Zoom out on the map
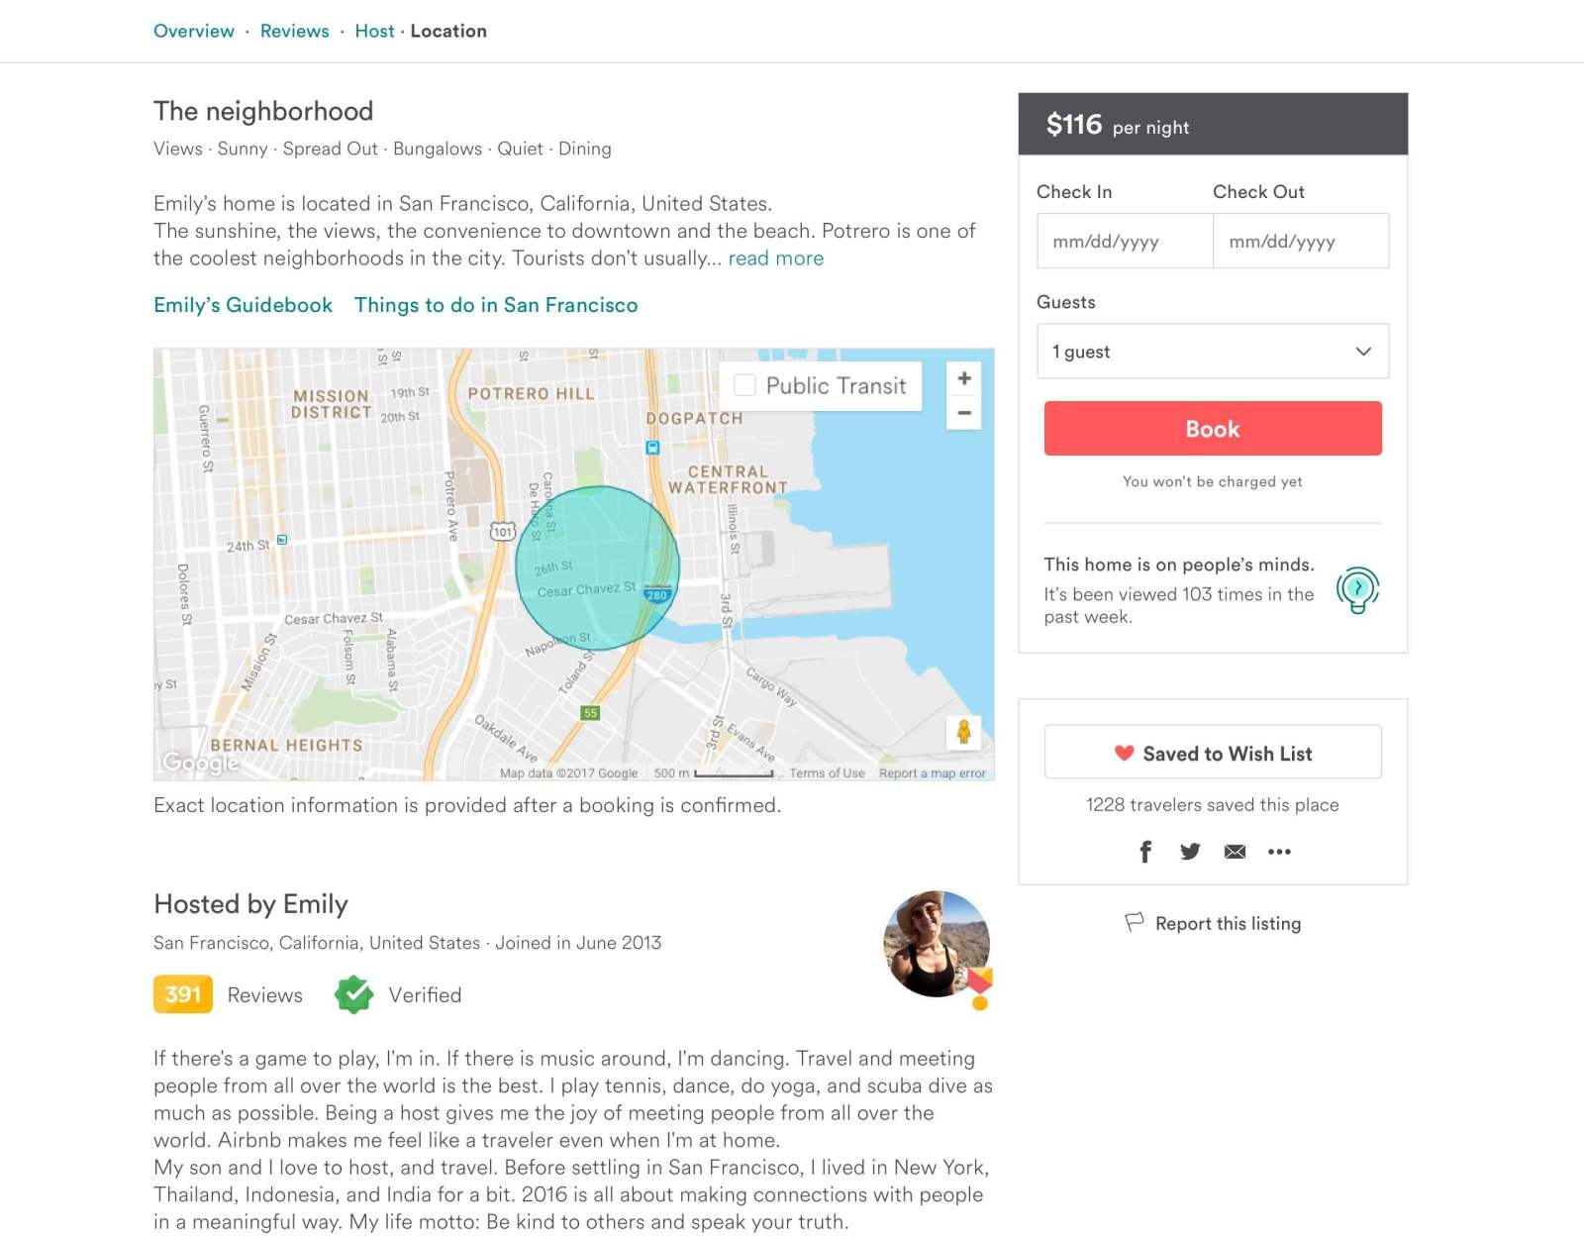 (963, 413)
